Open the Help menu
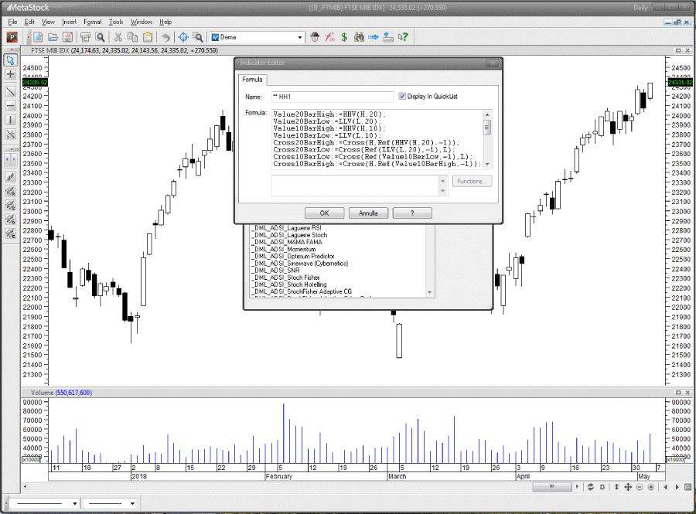Screen dimensions: 696x514 point(165,22)
